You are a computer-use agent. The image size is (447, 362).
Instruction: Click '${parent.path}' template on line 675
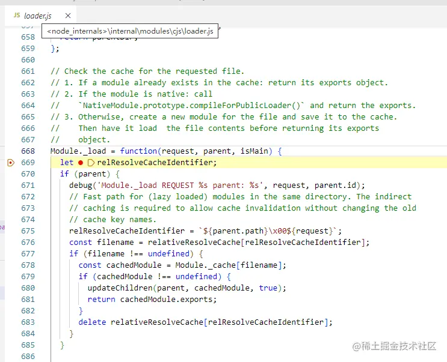pyautogui.click(x=235, y=231)
